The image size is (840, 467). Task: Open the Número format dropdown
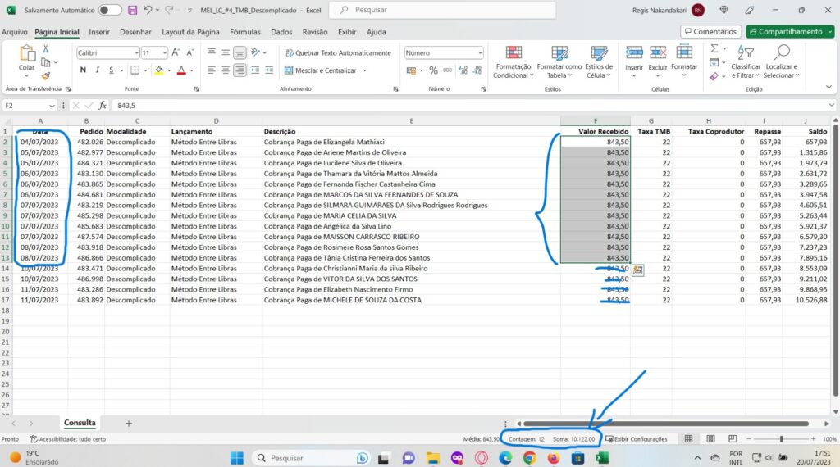(479, 52)
